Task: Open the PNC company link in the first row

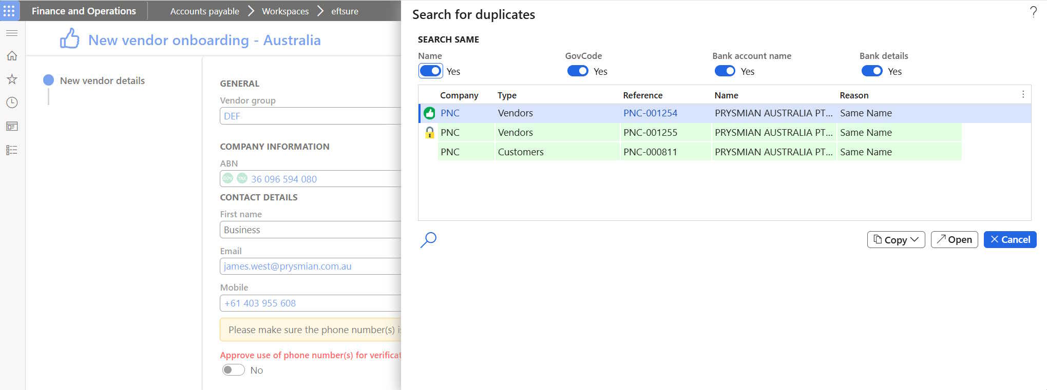Action: [x=450, y=113]
